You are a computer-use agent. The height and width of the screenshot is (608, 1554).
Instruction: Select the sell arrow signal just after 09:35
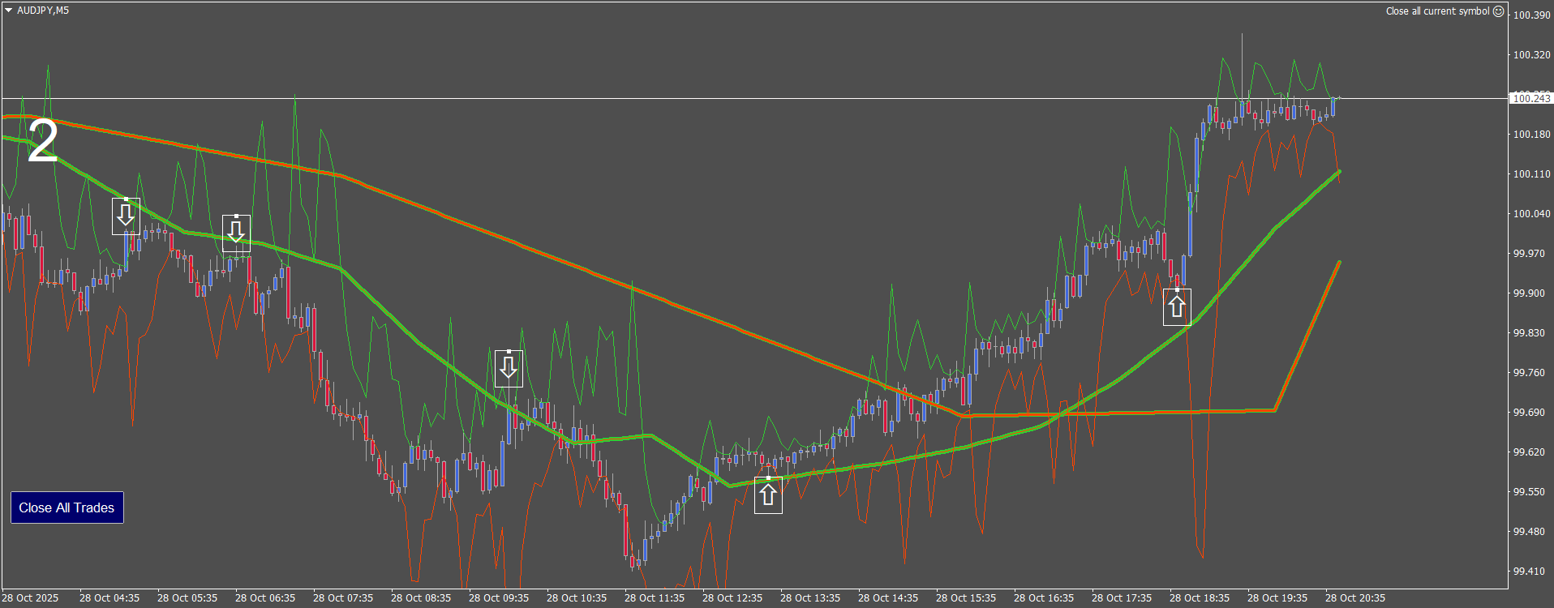tap(509, 368)
